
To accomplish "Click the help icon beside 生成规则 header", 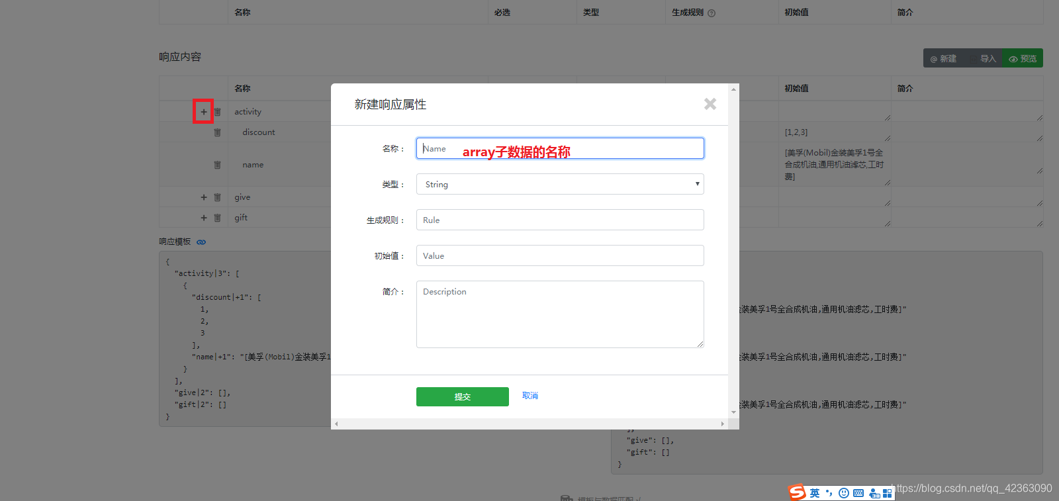I will click(x=712, y=13).
